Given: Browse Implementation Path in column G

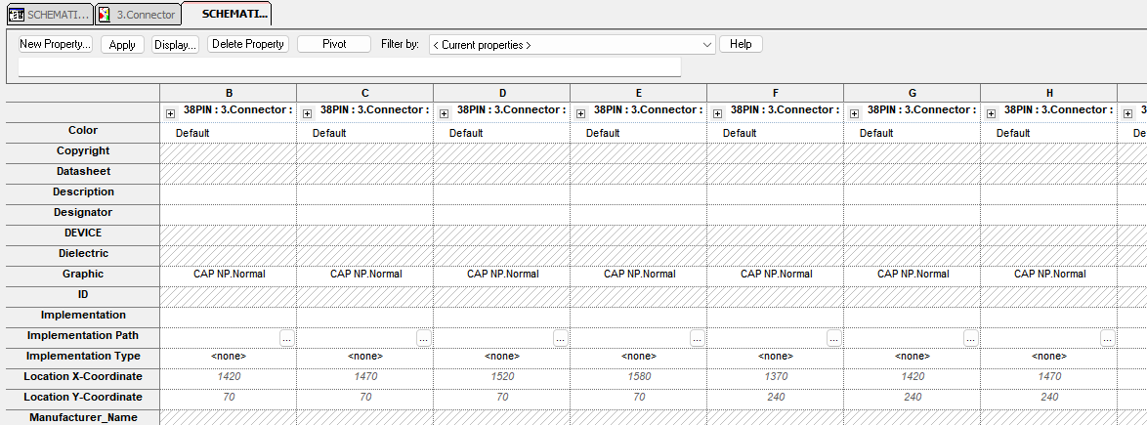Looking at the screenshot, I should pyautogui.click(x=971, y=338).
